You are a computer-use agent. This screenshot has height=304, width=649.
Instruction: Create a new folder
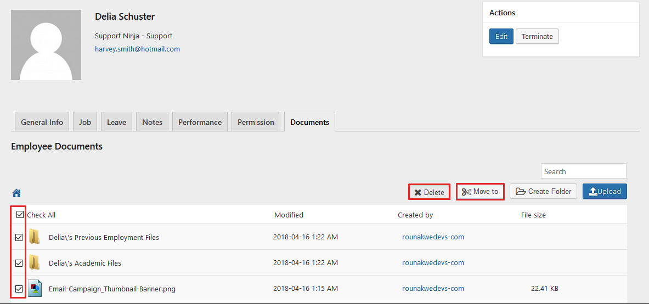[543, 192]
